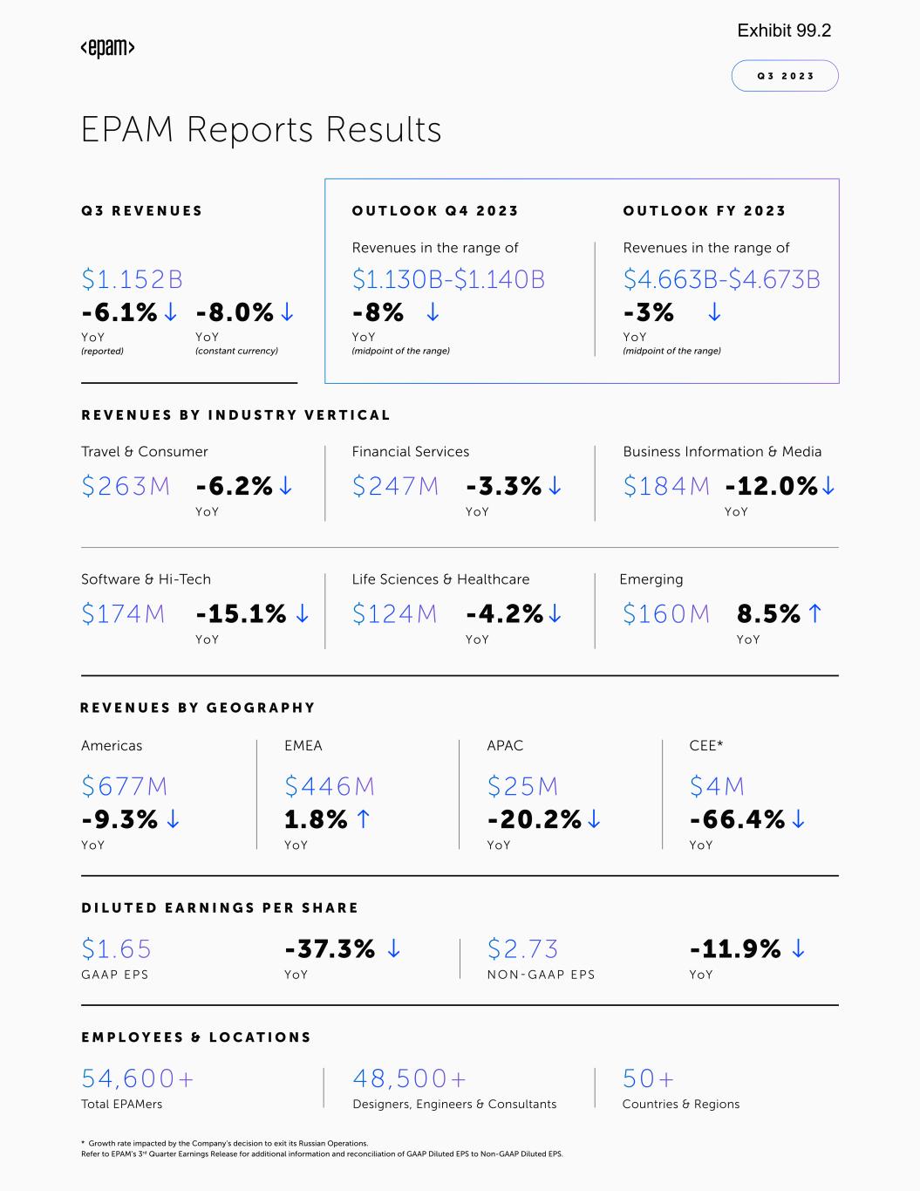Click the up arrow next to EMEA 1.8%
Image resolution: width=920 pixels, height=1191 pixels.
click(364, 818)
